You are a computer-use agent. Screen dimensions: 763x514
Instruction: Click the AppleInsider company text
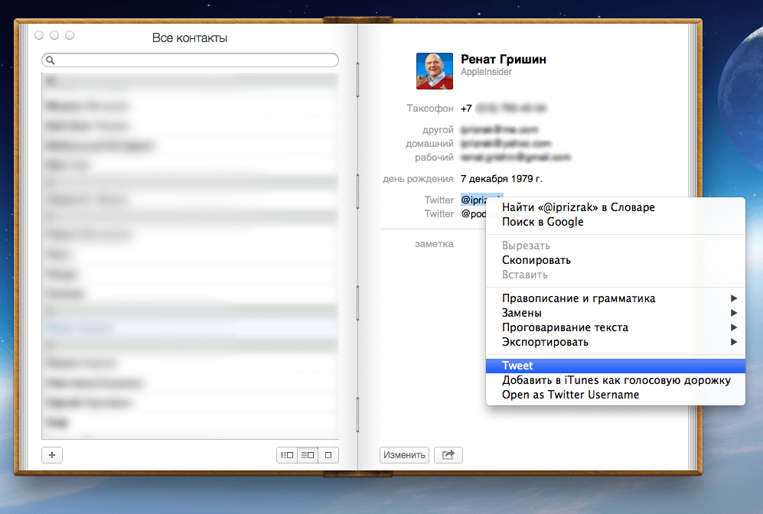click(x=486, y=72)
